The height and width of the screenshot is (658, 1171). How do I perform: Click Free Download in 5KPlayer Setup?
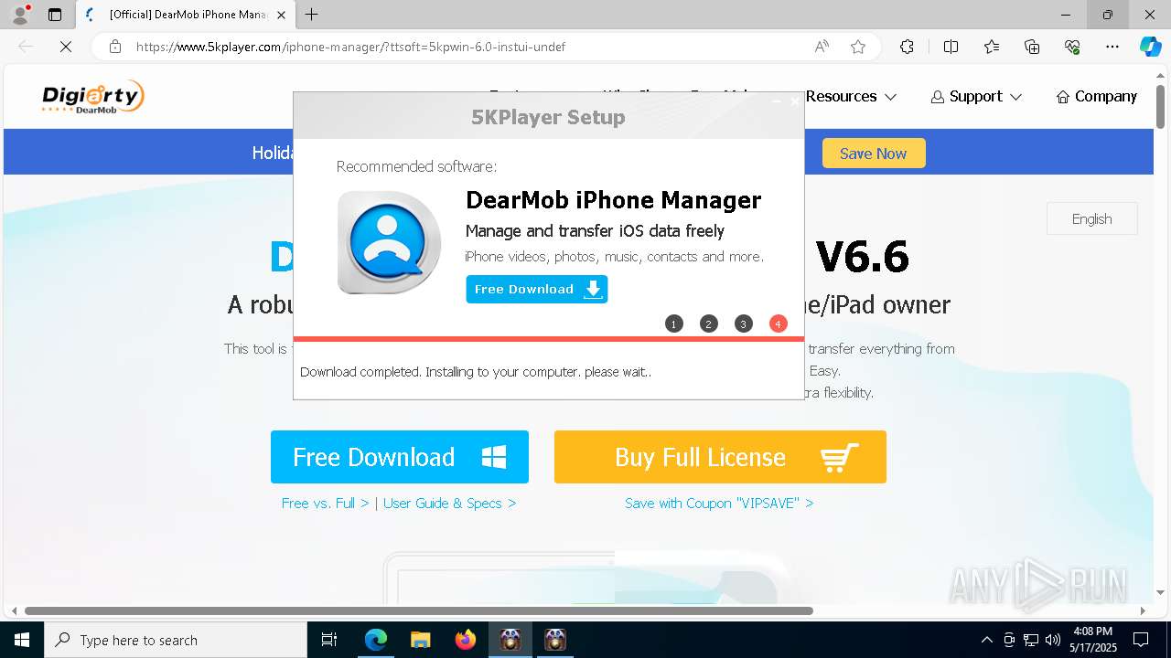tap(537, 289)
